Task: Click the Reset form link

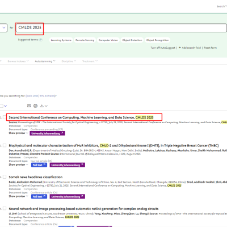Action: pyautogui.click(x=211, y=48)
